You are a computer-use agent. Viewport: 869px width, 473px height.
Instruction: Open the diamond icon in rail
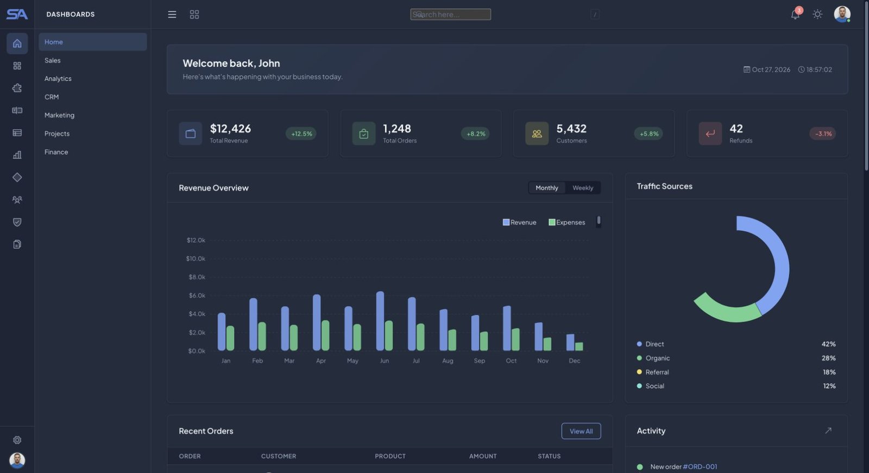[17, 177]
